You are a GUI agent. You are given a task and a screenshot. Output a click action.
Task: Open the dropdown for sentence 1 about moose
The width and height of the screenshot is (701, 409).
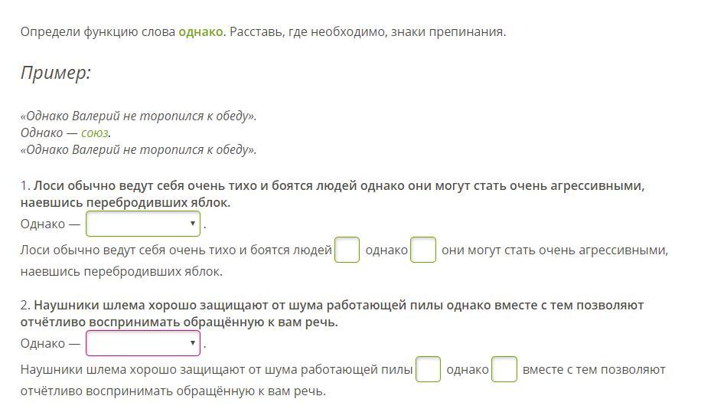143,224
